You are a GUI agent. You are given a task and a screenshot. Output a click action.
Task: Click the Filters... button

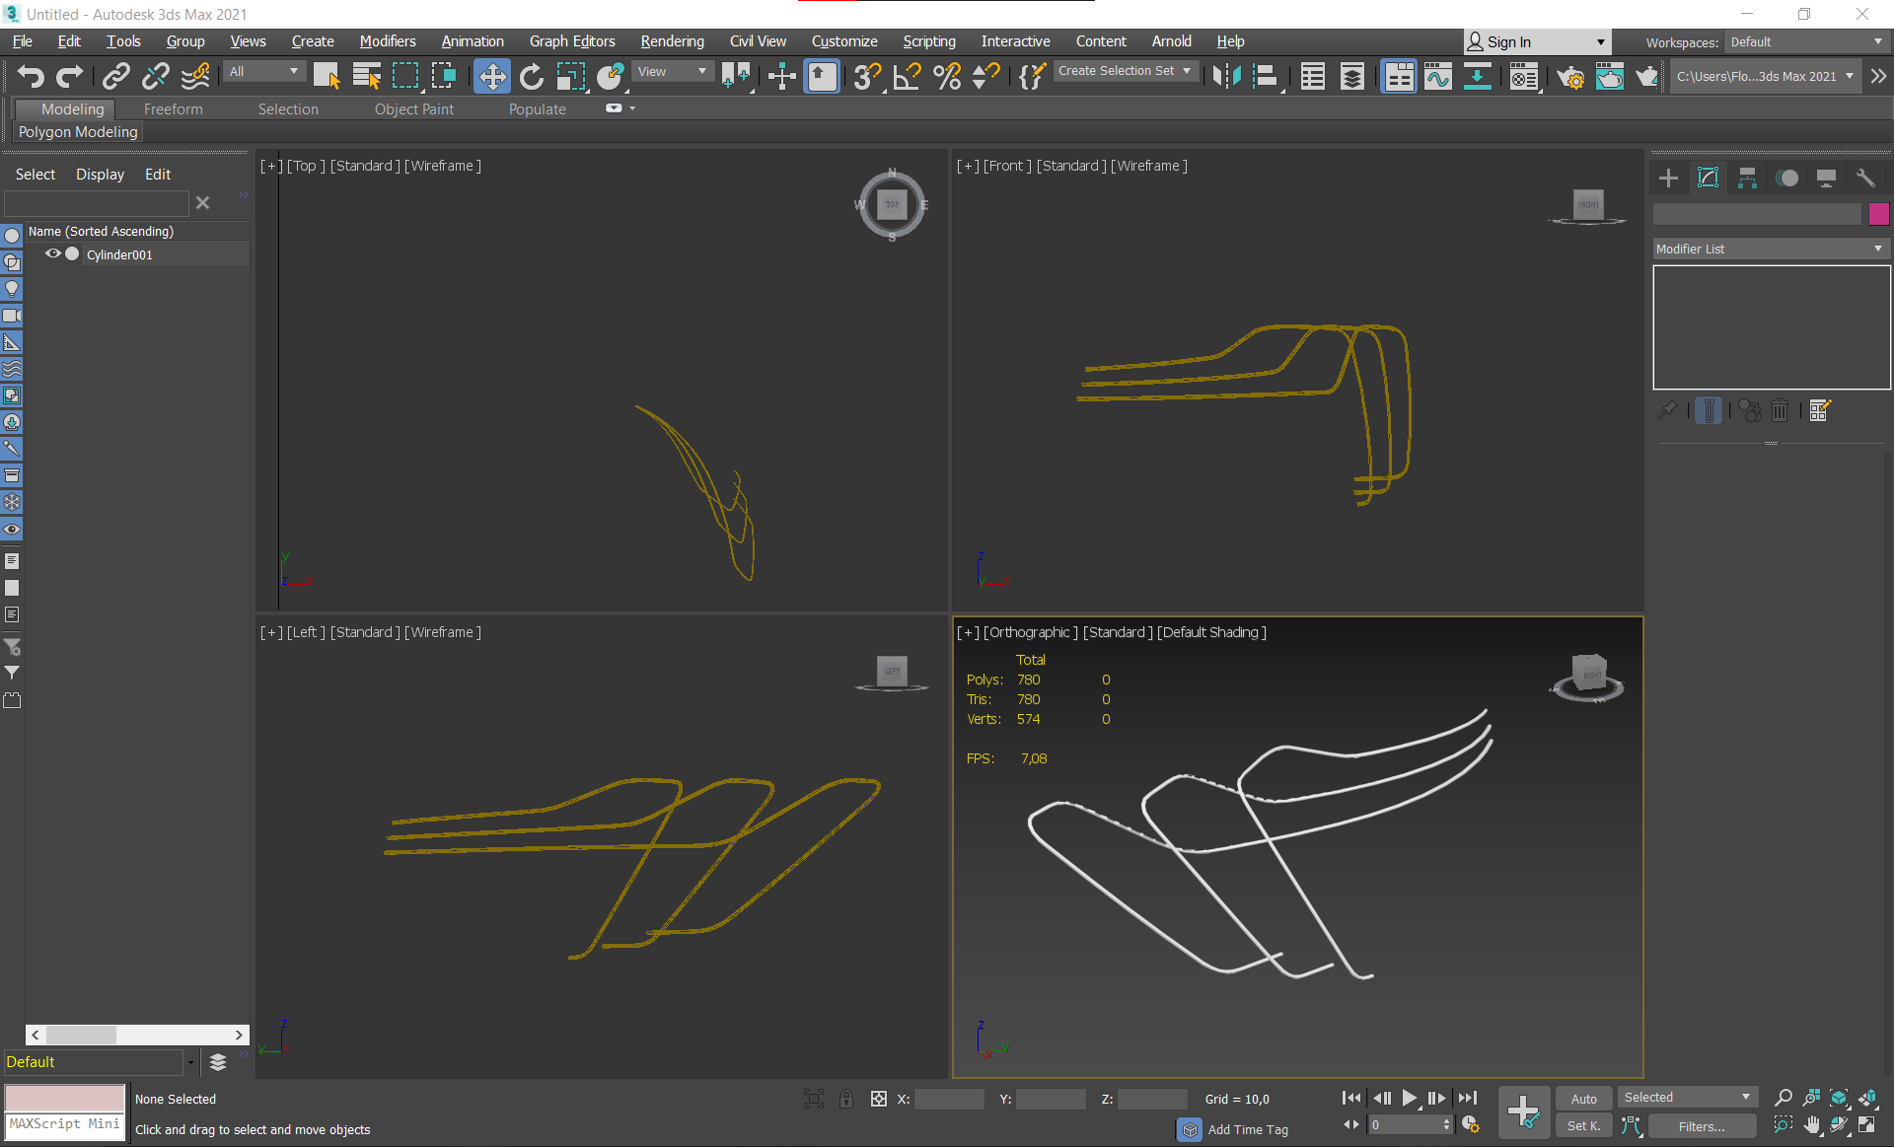(x=1702, y=1125)
